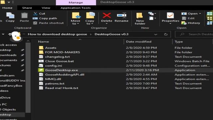Image resolution: width=213 pixels, height=120 pixels.
Task: Switch to the Home ribbon tab
Action: coord(7,8)
